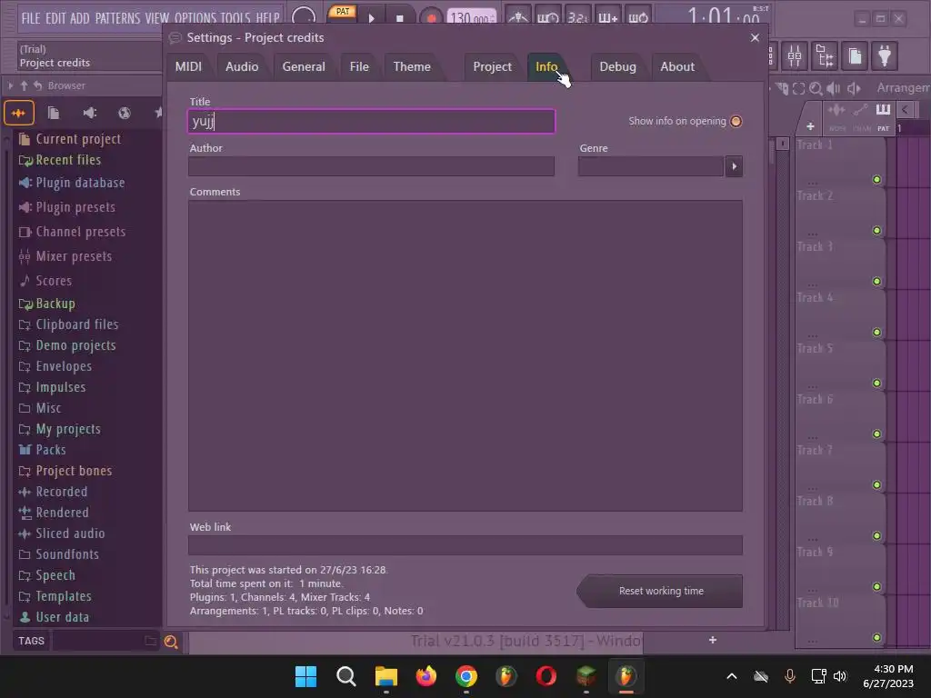Show audio clips in playlist picker
This screenshot has width=931, height=698.
836,110
